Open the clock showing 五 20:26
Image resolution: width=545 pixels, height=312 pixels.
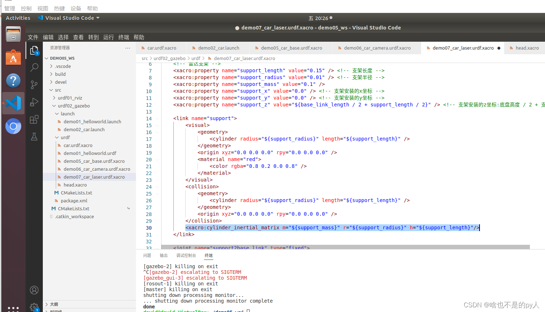[318, 18]
